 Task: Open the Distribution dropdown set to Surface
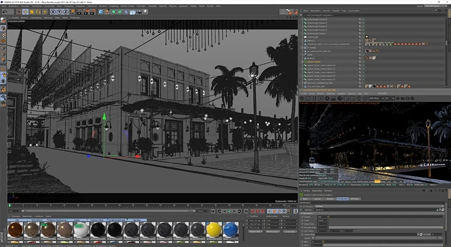(378, 207)
